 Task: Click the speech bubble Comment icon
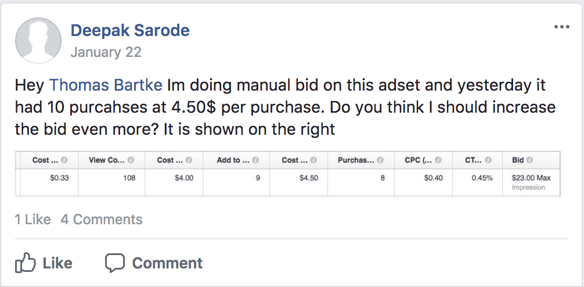[x=115, y=263]
